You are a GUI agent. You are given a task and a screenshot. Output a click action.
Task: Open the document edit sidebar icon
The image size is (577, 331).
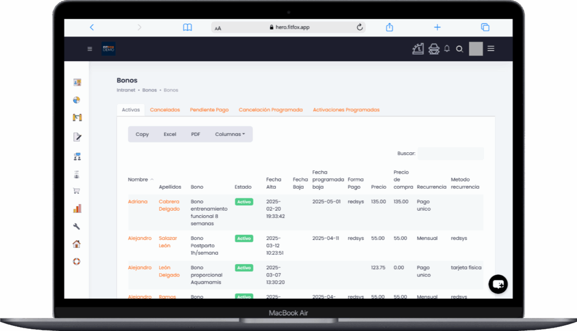click(x=77, y=137)
